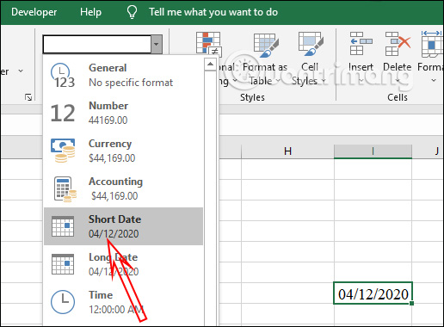Click the Tell me lightbulb icon

[x=132, y=12]
